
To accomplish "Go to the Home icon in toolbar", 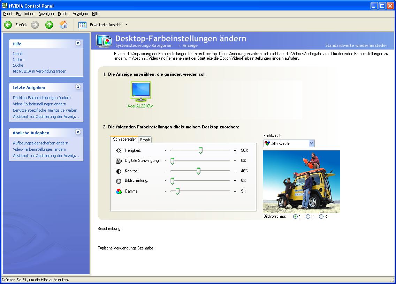I will click(63, 25).
